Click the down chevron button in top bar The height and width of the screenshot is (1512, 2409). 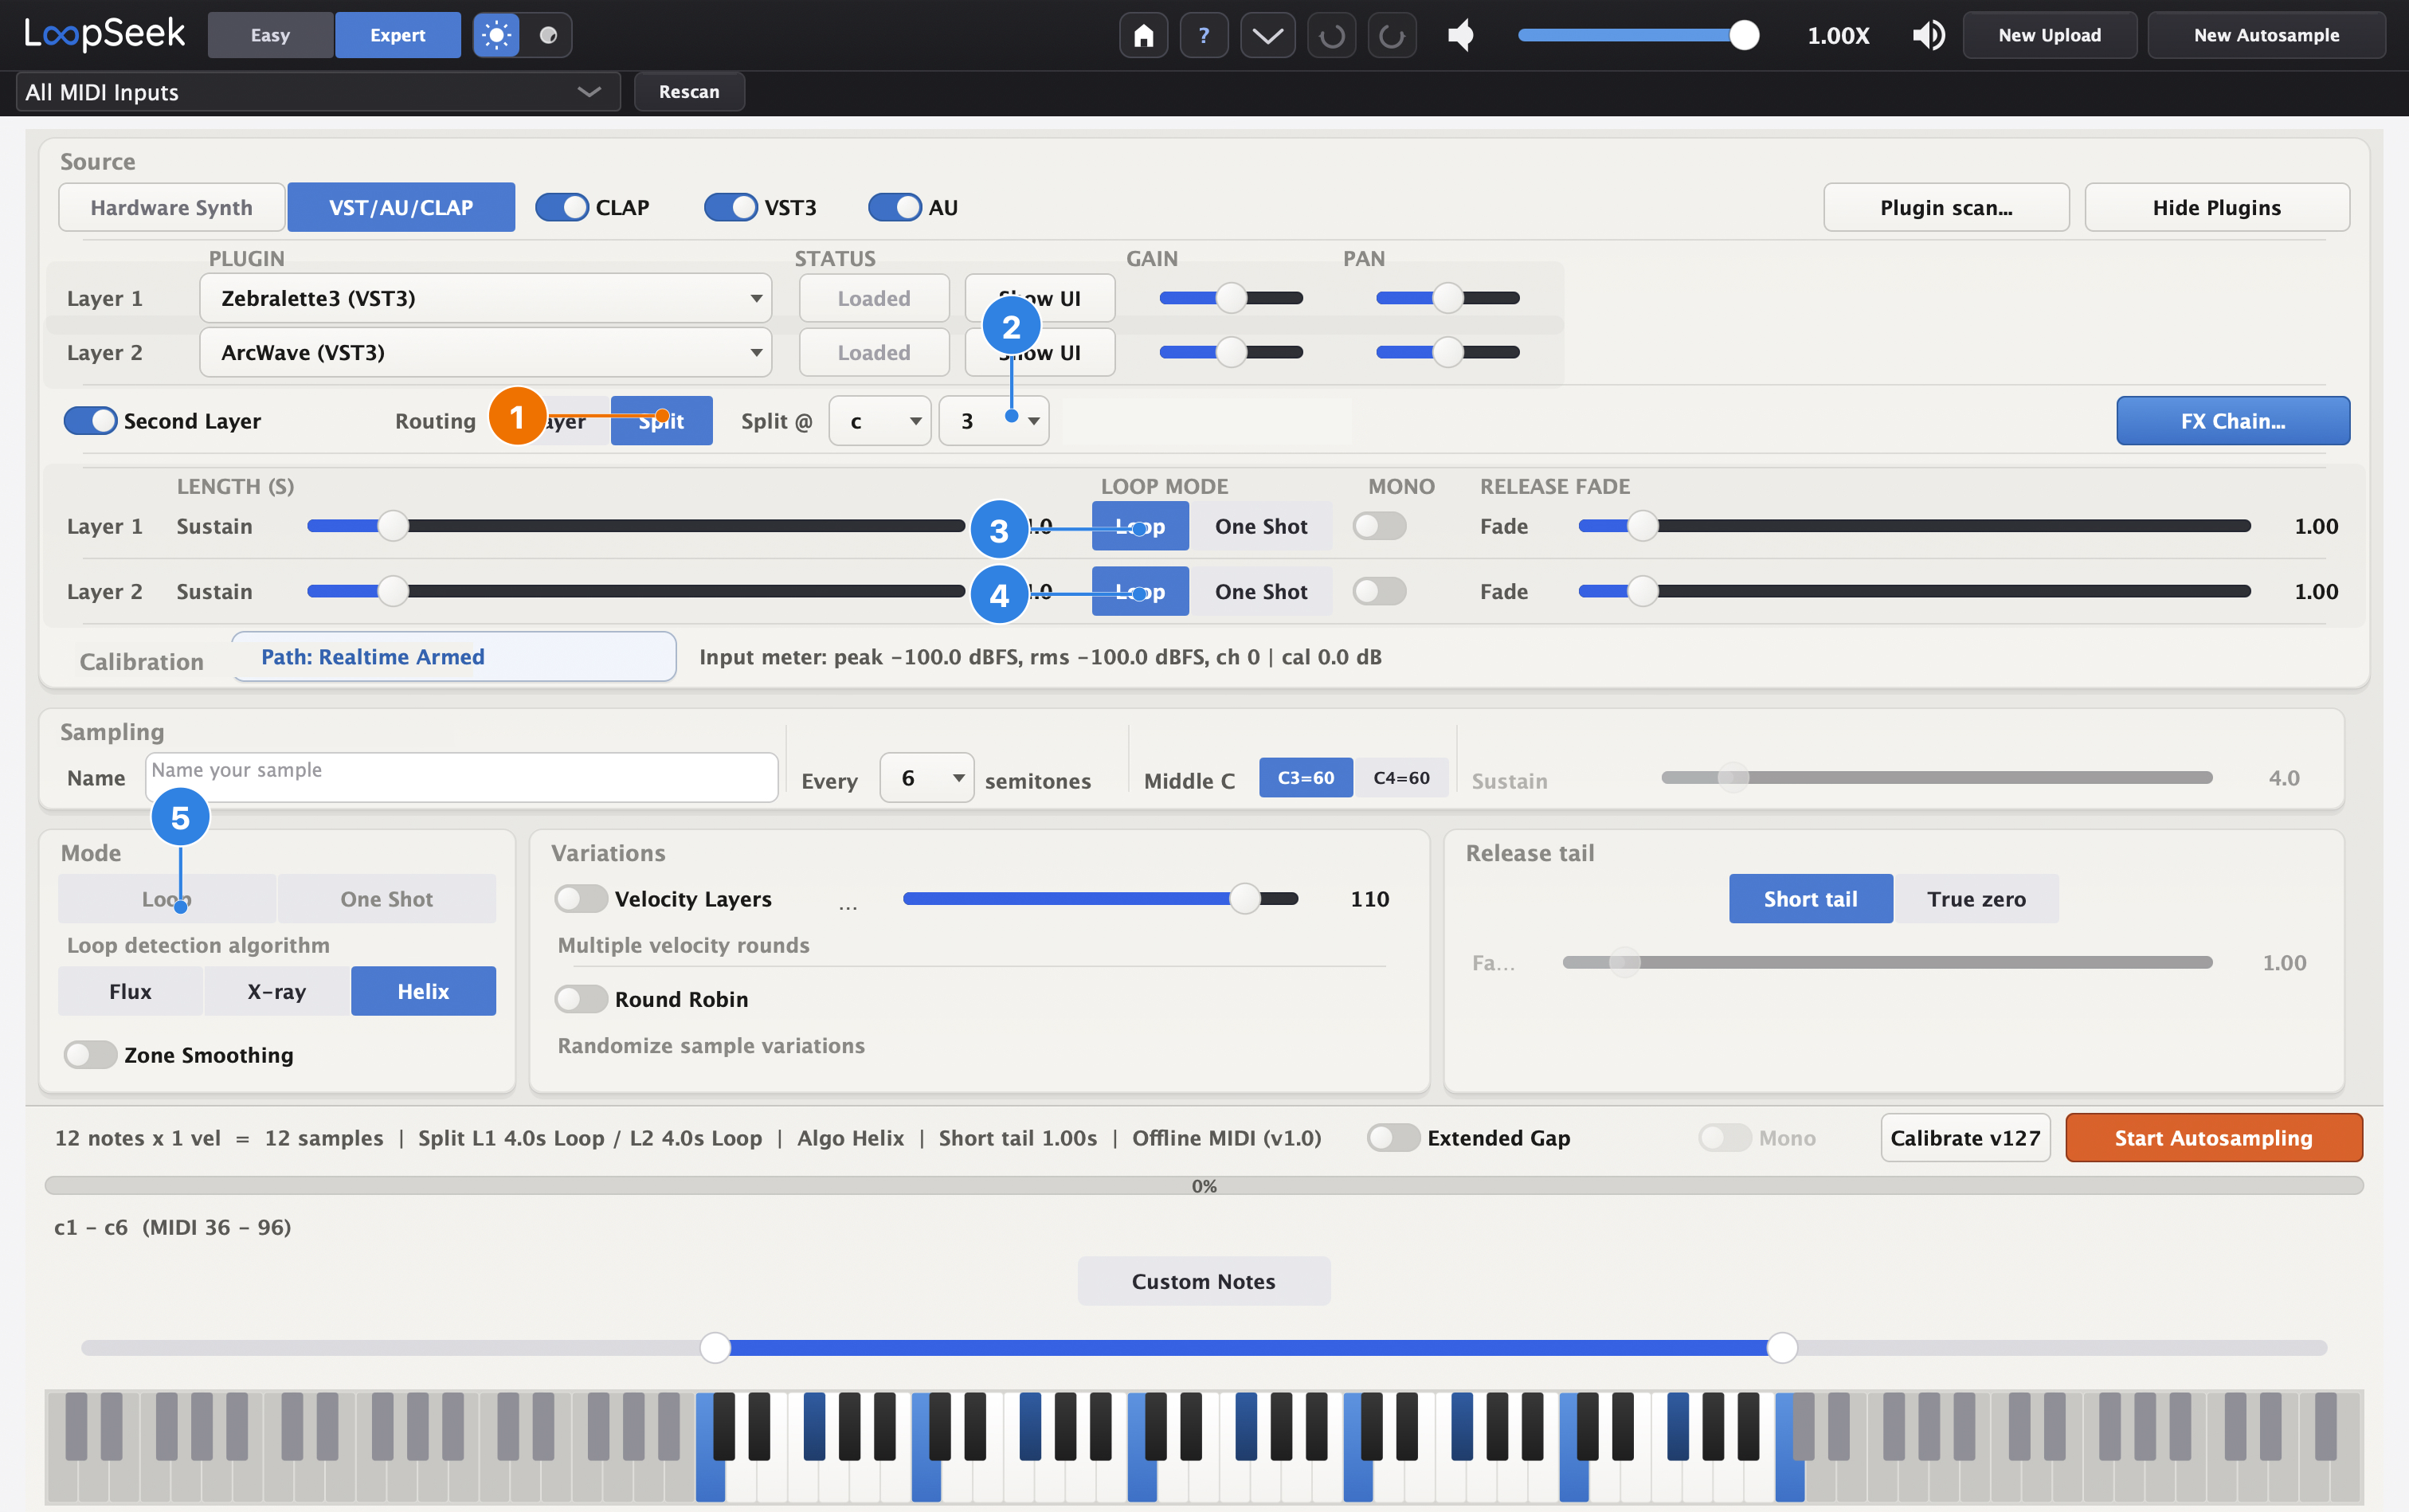pyautogui.click(x=1267, y=36)
